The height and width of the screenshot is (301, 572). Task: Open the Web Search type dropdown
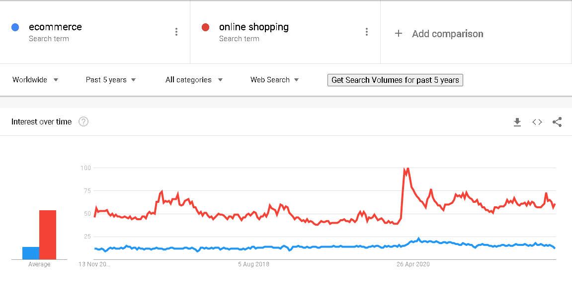click(274, 79)
